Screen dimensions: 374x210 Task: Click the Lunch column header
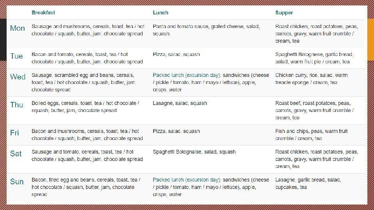(161, 12)
